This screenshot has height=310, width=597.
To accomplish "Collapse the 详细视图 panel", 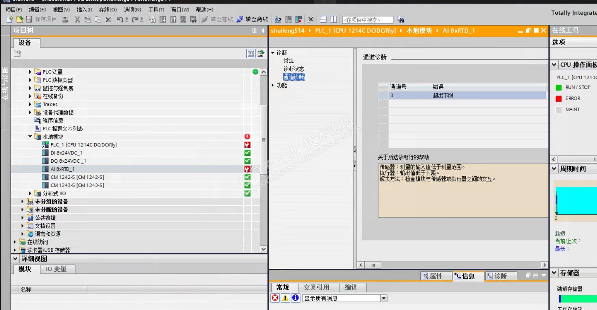I will point(15,259).
